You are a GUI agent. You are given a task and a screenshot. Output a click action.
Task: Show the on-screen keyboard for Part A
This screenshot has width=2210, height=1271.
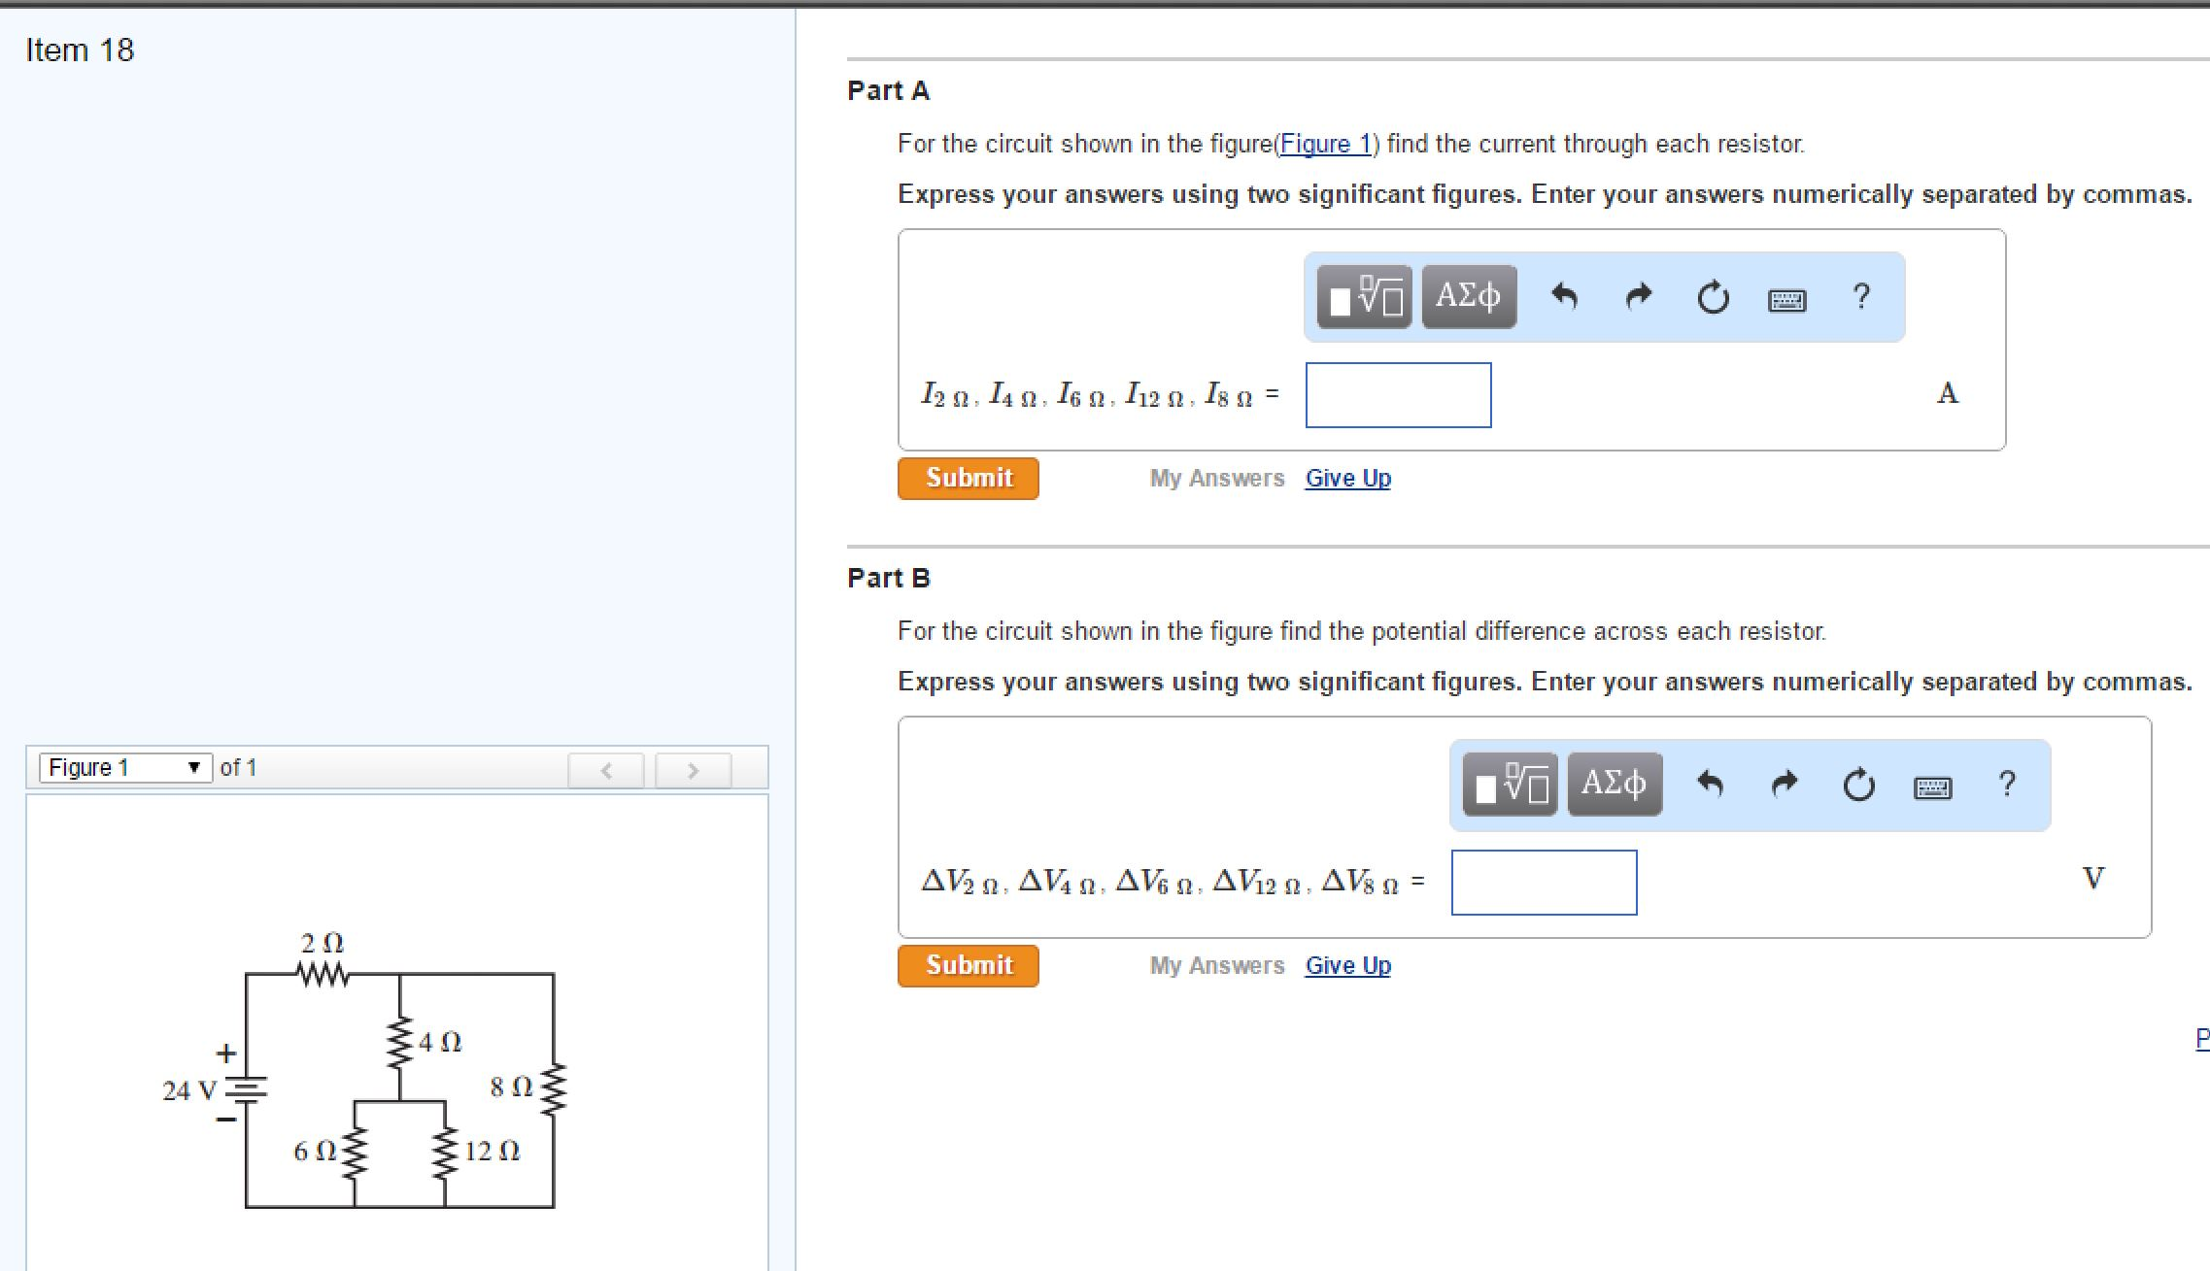[1785, 299]
